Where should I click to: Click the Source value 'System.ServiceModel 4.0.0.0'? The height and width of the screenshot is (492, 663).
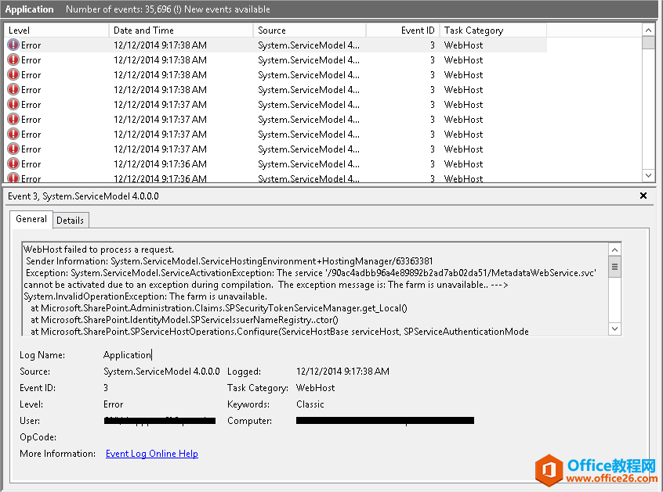[x=161, y=372]
